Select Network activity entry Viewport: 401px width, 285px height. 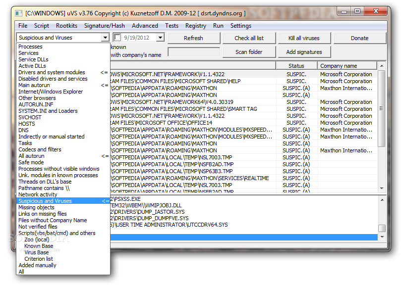point(63,194)
